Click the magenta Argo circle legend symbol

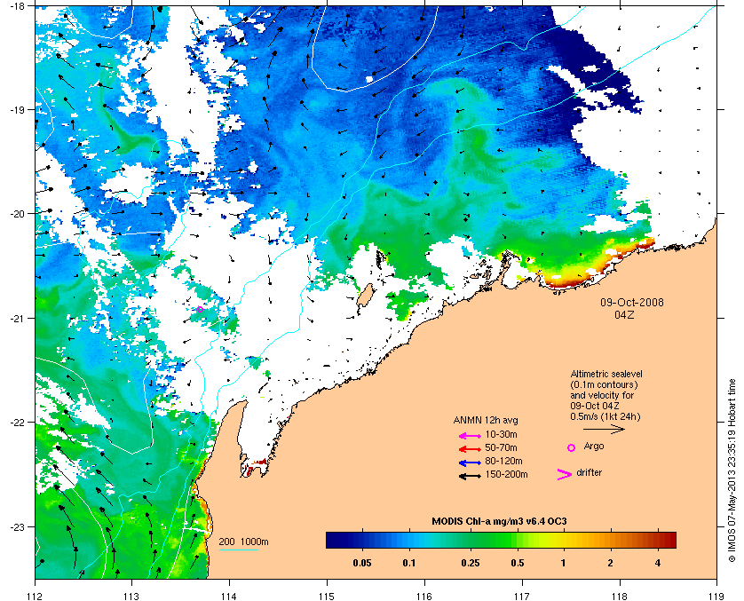coord(571,447)
